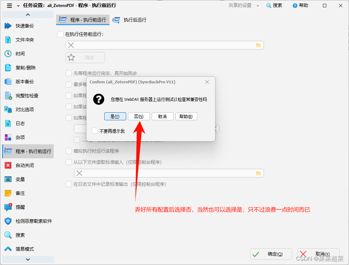Click 取消 in the Confirm dialog
The height and width of the screenshot is (265, 349).
(x=162, y=116)
